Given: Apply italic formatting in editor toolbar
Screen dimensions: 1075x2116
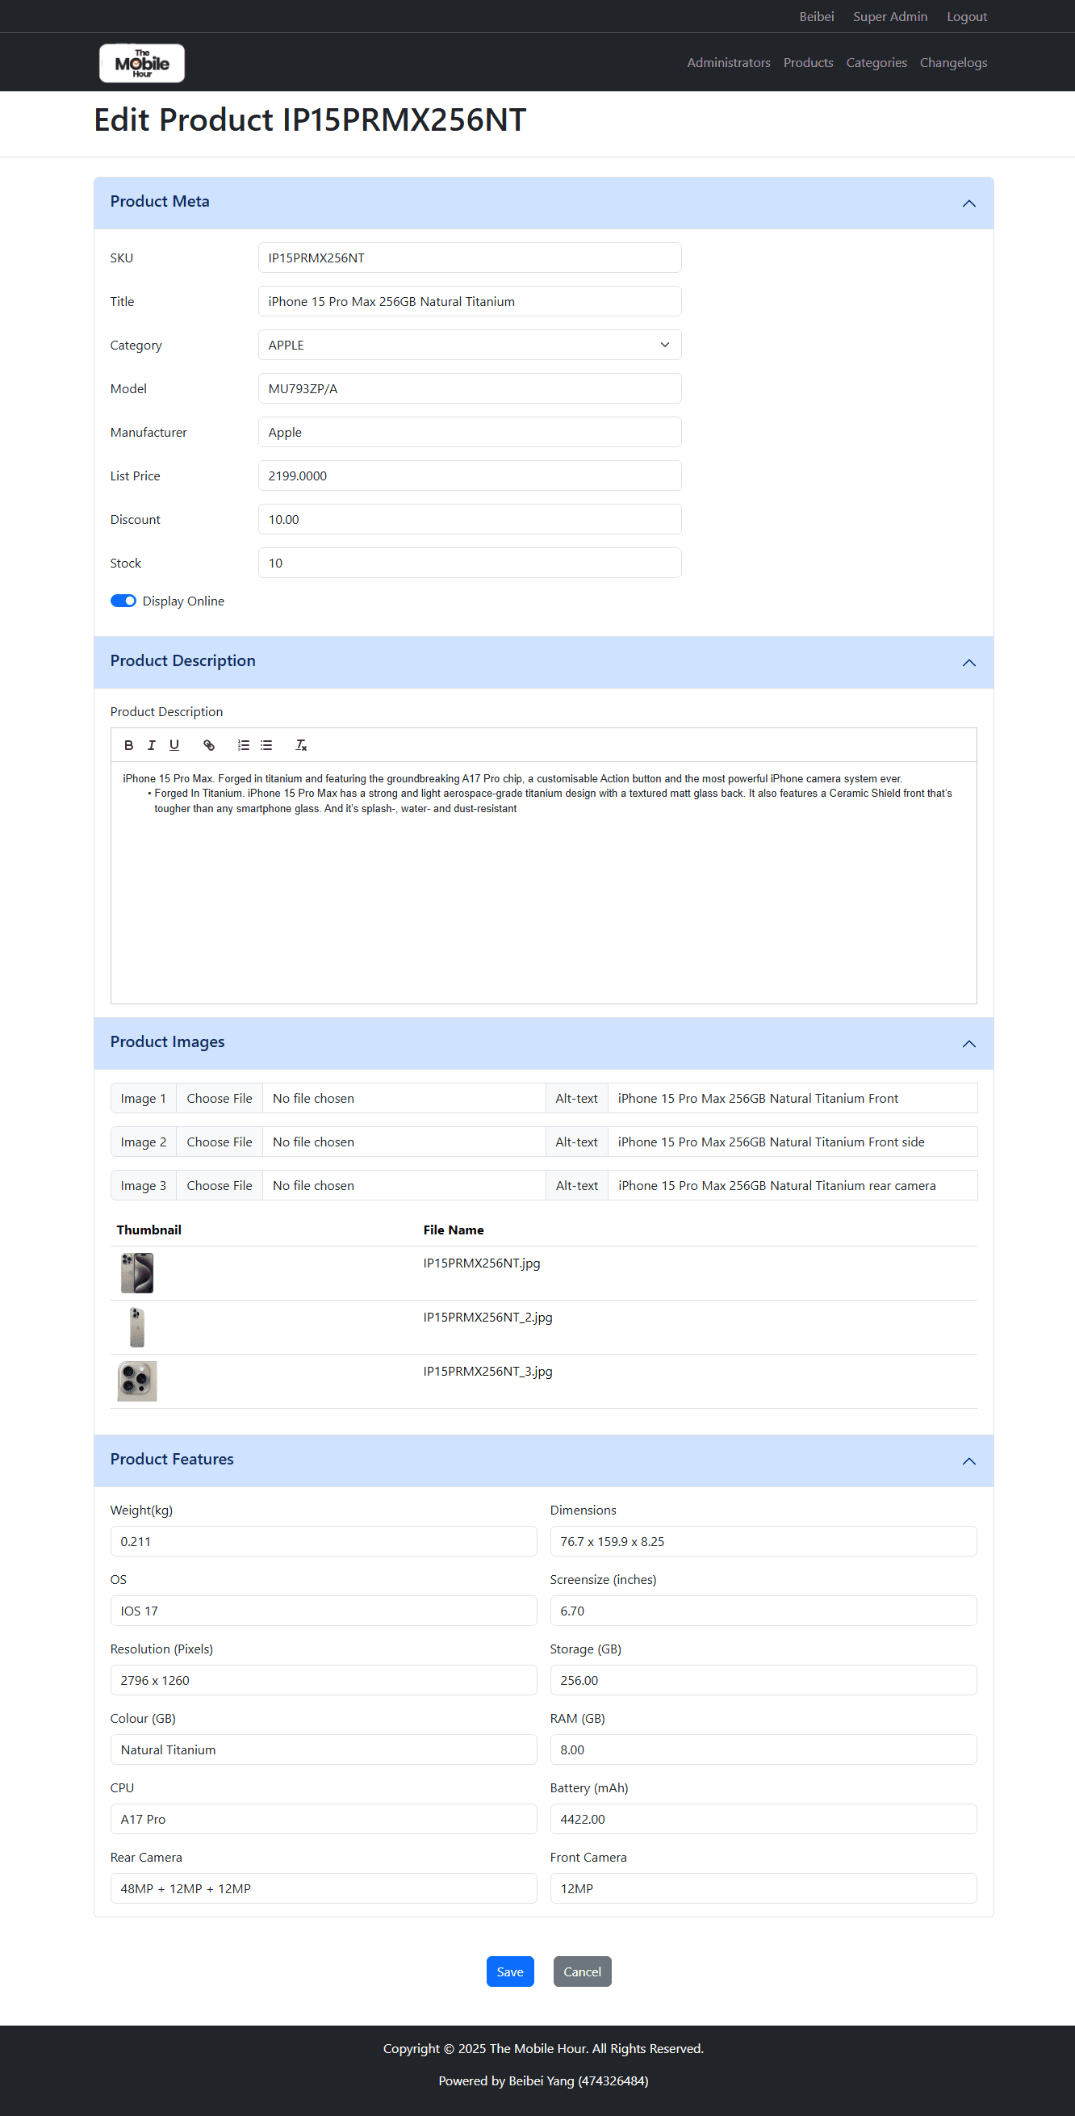Looking at the screenshot, I should tap(151, 745).
